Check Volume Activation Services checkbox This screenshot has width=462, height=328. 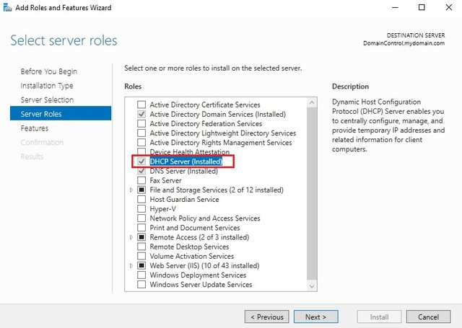point(141,256)
